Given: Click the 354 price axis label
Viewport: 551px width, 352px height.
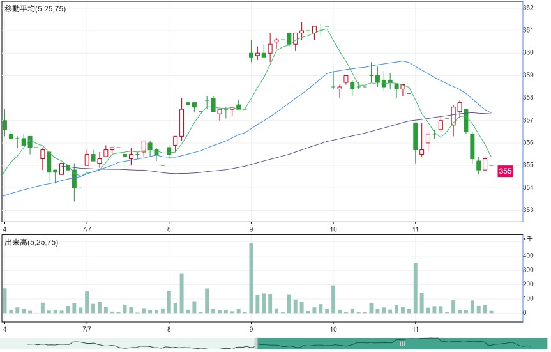Looking at the screenshot, I should (528, 188).
